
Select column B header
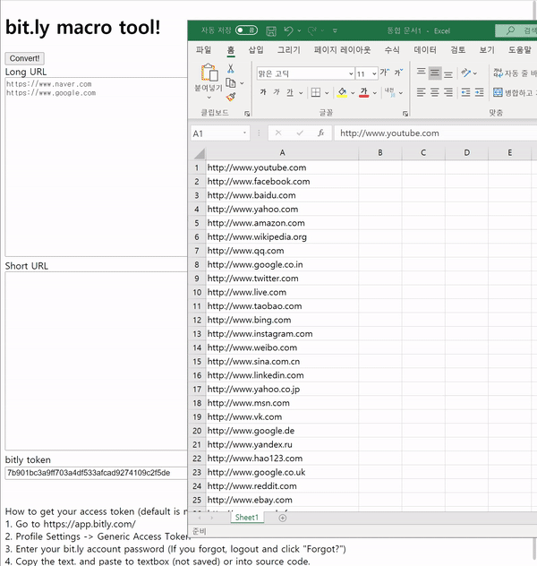point(380,152)
